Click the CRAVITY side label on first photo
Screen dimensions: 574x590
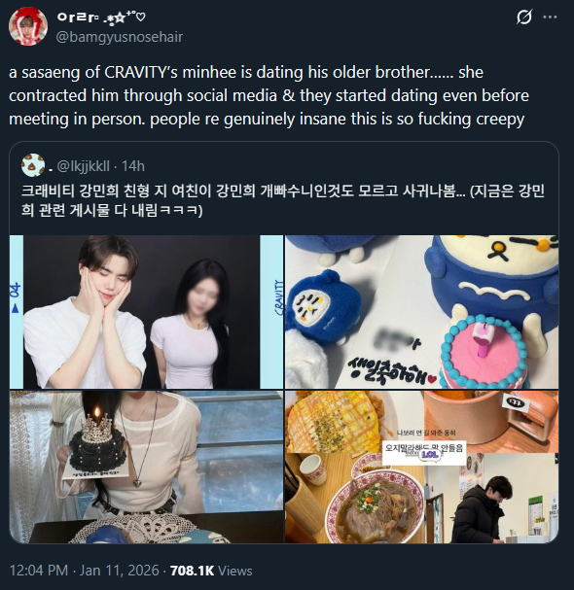click(279, 297)
